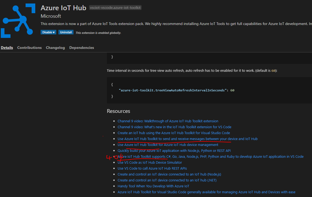312x197 pixels.
Task: Open the Channel 9 walkthrough video link
Action: point(168,121)
